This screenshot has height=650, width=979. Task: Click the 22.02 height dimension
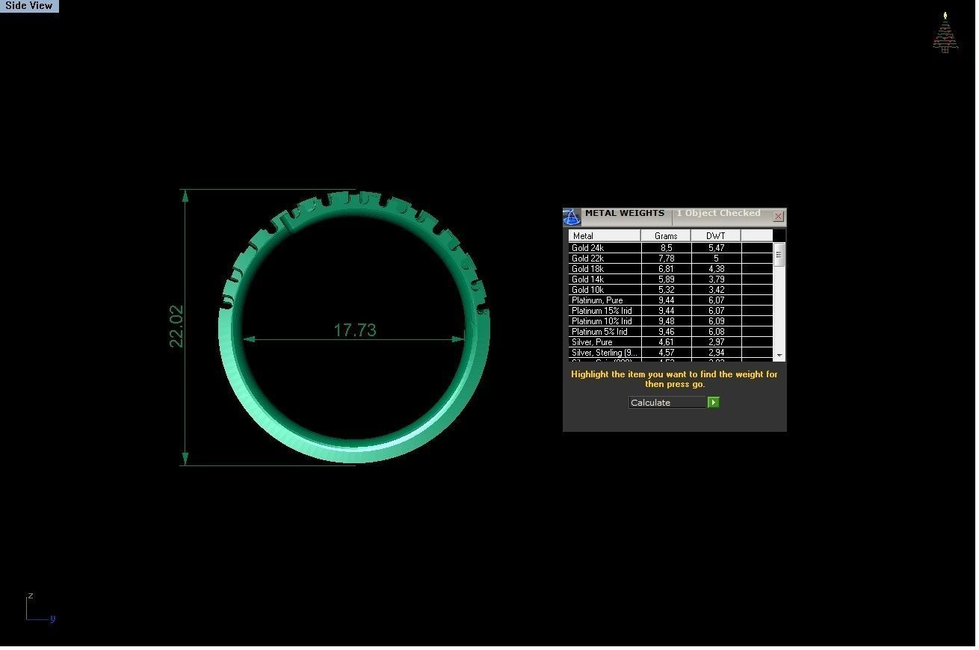(x=176, y=326)
